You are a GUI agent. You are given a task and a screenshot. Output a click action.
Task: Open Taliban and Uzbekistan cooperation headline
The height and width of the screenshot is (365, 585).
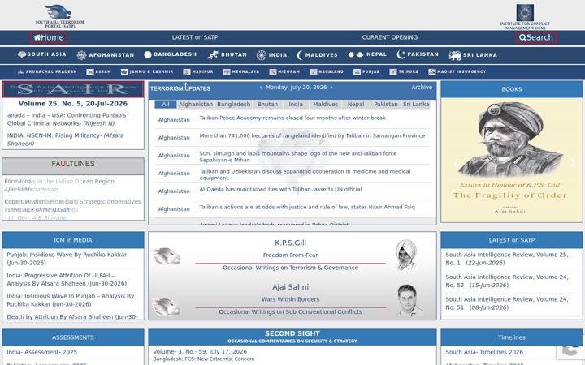pyautogui.click(x=305, y=174)
